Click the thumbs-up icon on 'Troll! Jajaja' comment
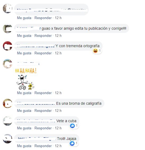 tap(72, 143)
